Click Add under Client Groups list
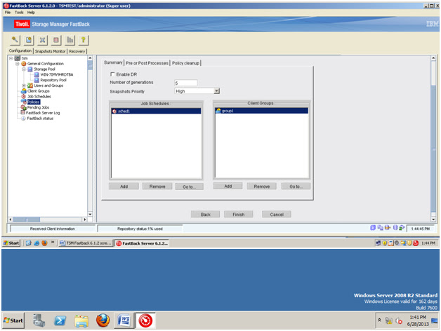This screenshot has height=331, width=441. 228,186
